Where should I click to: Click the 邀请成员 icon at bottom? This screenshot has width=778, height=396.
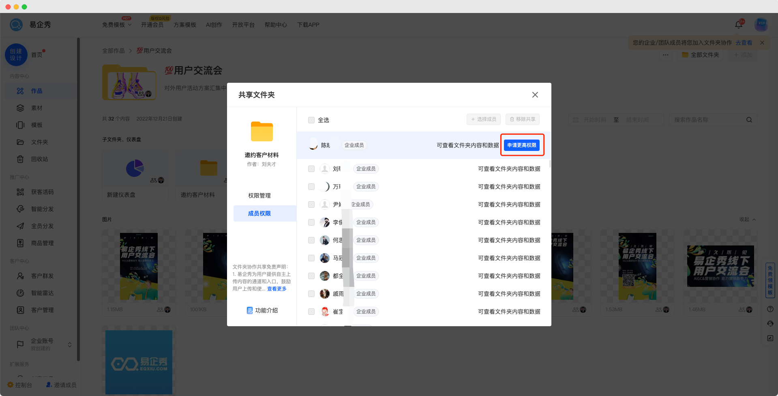point(49,385)
